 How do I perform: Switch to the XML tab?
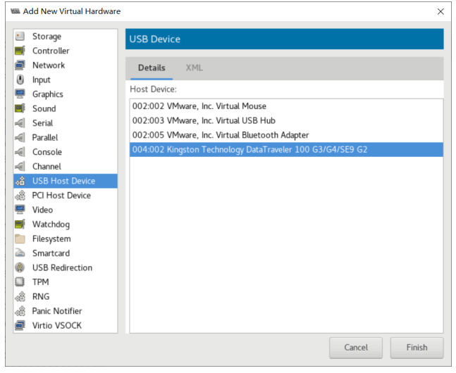(194, 68)
